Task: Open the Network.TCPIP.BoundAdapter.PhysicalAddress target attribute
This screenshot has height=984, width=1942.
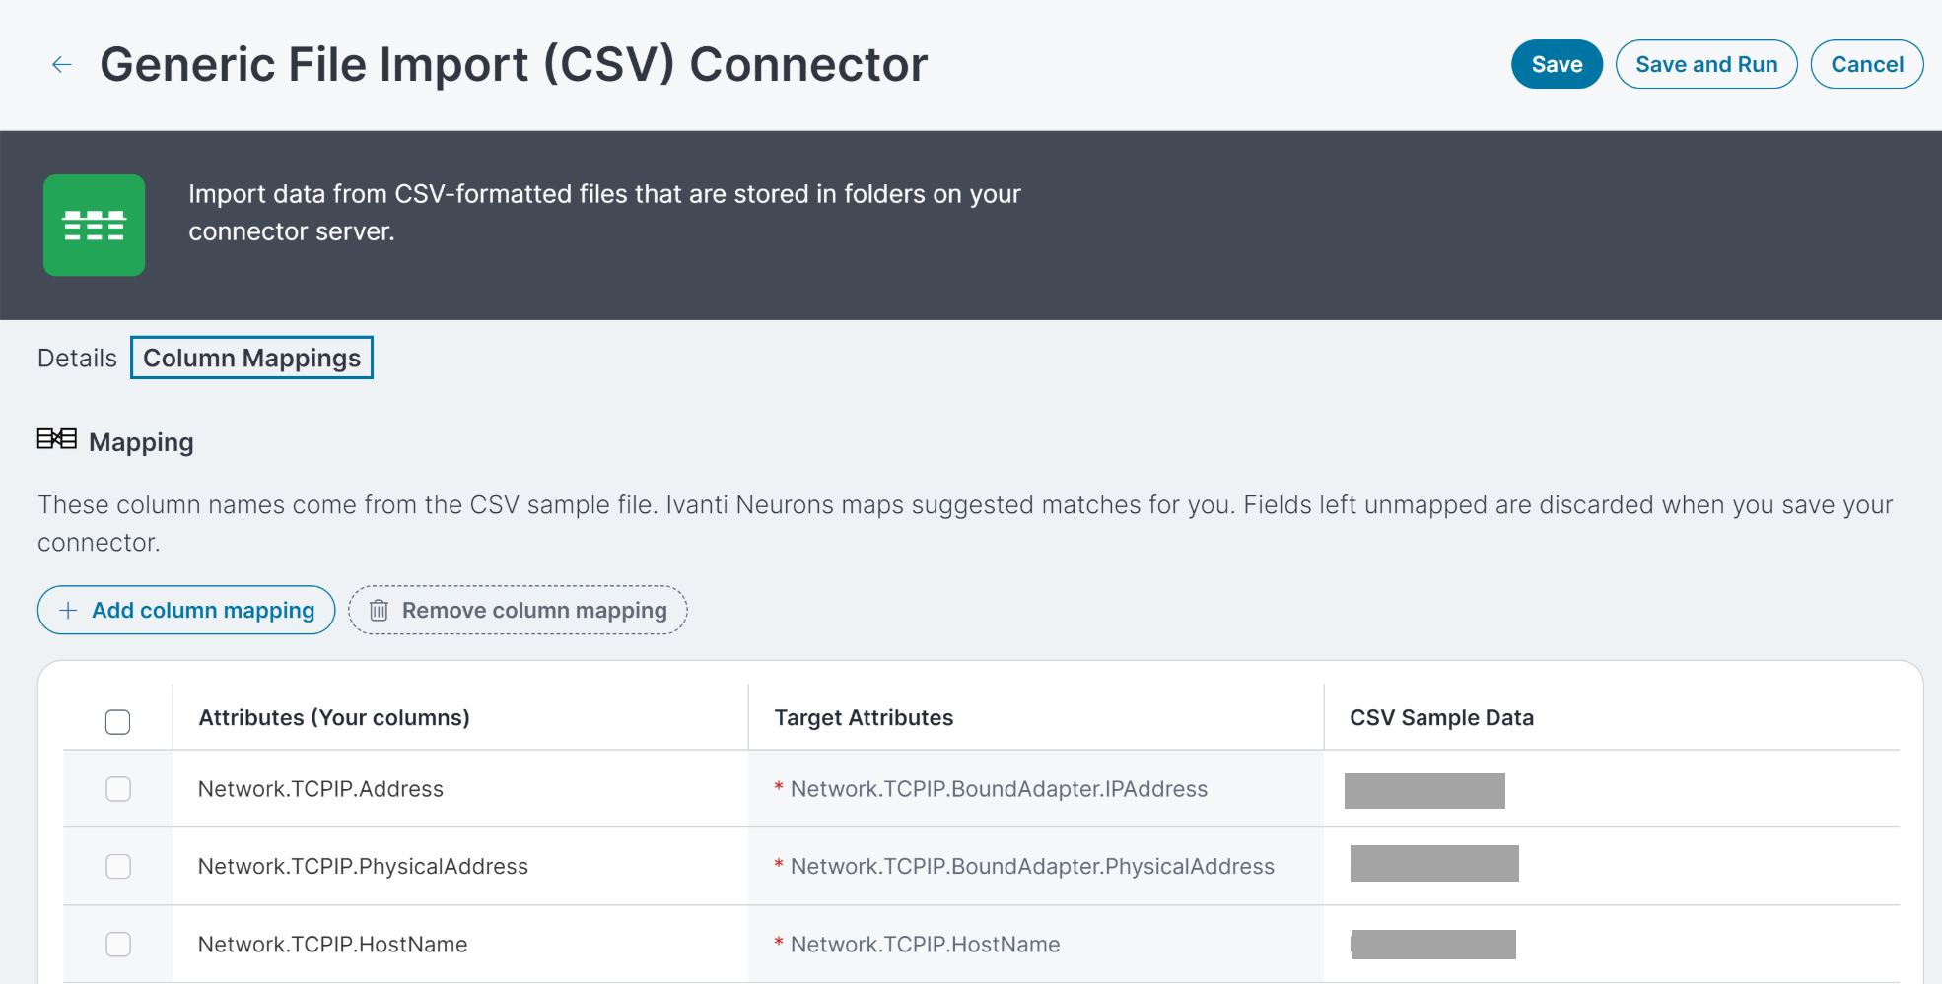Action: pos(1032,867)
